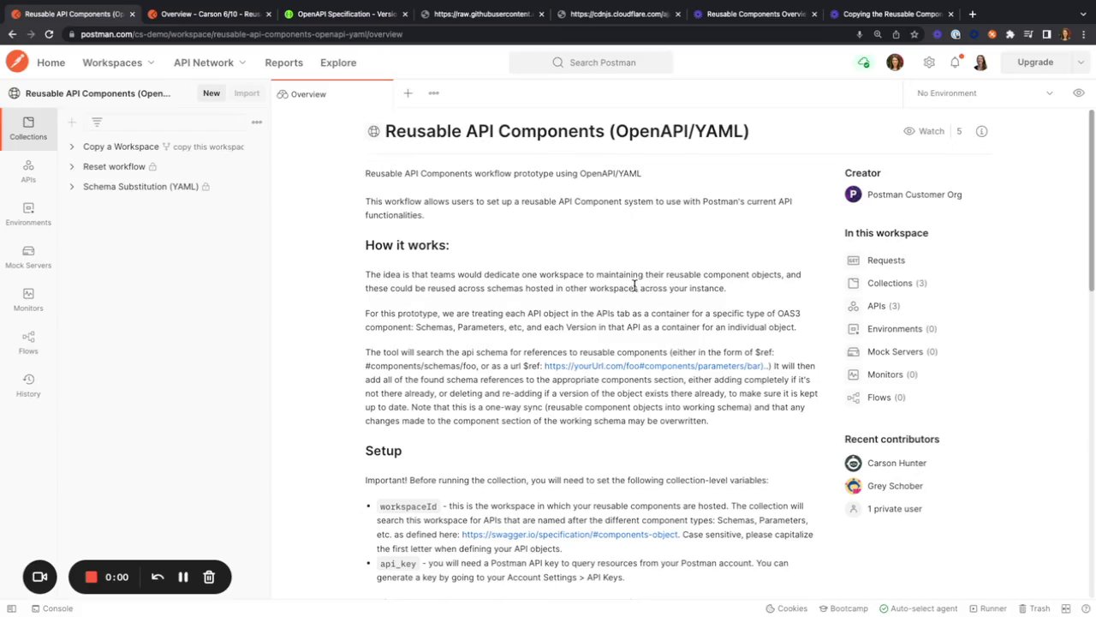Open the environment quick look eye icon
The height and width of the screenshot is (617, 1096).
pos(1078,93)
